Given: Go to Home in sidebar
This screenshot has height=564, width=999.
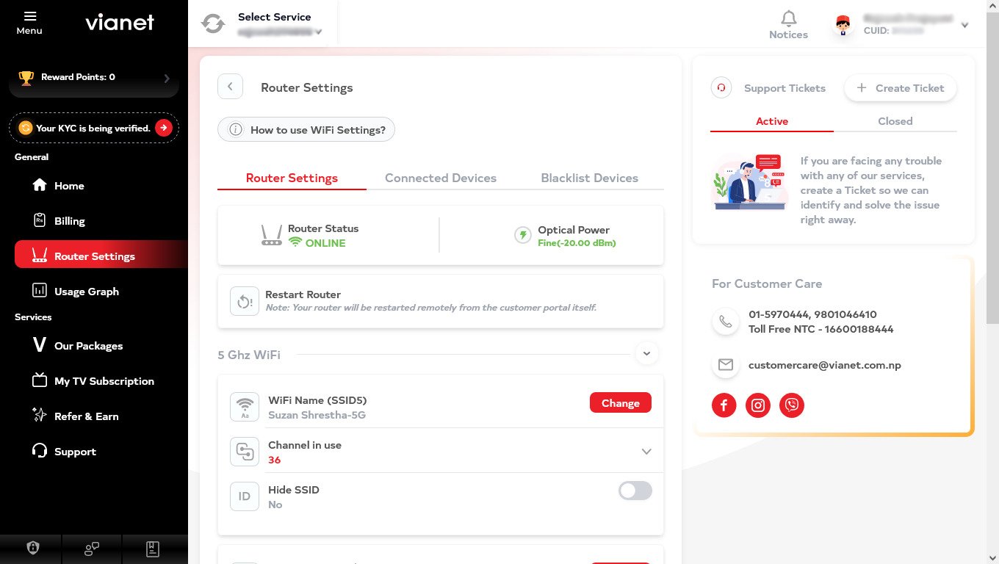Looking at the screenshot, I should pyautogui.click(x=101, y=186).
